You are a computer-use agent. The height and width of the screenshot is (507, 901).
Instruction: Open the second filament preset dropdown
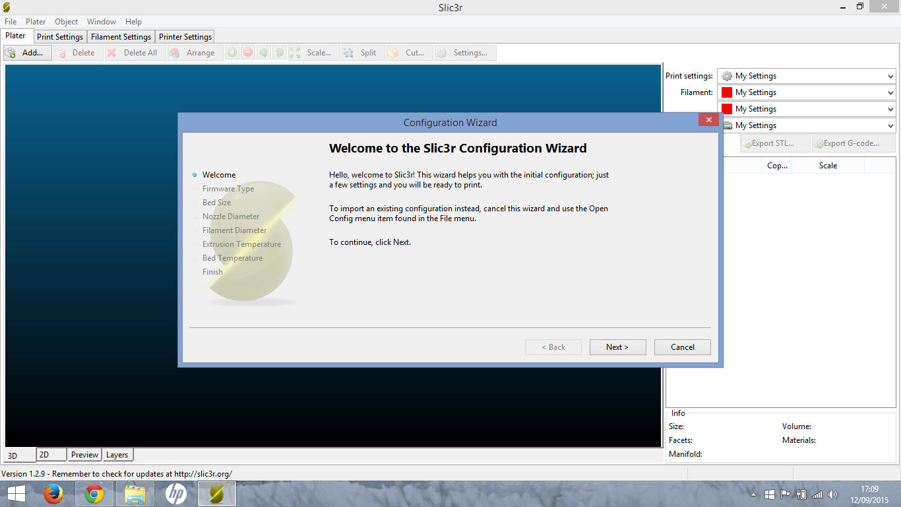pos(806,109)
